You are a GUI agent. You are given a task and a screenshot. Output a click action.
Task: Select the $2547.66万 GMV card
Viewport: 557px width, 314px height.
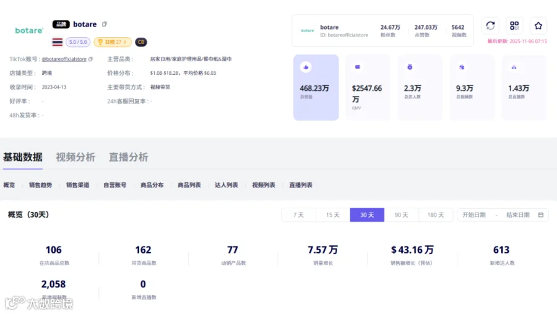point(368,87)
